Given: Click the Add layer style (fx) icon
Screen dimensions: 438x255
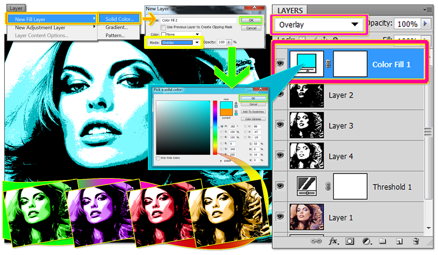Looking at the screenshot, I should click(333, 242).
